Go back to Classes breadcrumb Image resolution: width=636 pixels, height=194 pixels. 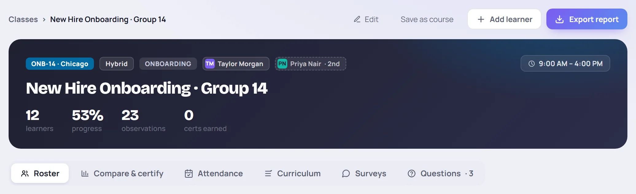click(23, 19)
